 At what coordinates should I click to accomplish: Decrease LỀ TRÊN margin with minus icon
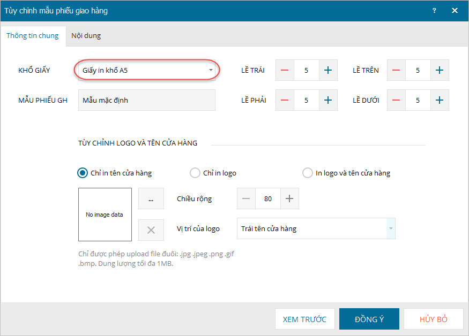coord(396,70)
